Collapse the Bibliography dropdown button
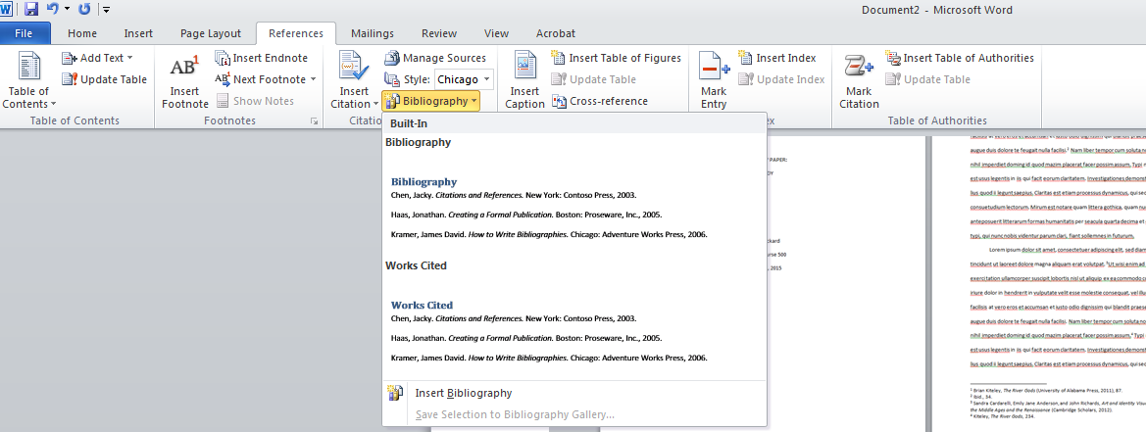The height and width of the screenshot is (432, 1146). click(431, 101)
